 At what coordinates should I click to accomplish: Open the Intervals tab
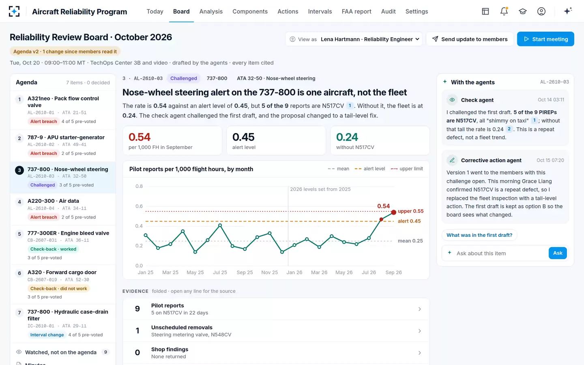click(x=320, y=11)
